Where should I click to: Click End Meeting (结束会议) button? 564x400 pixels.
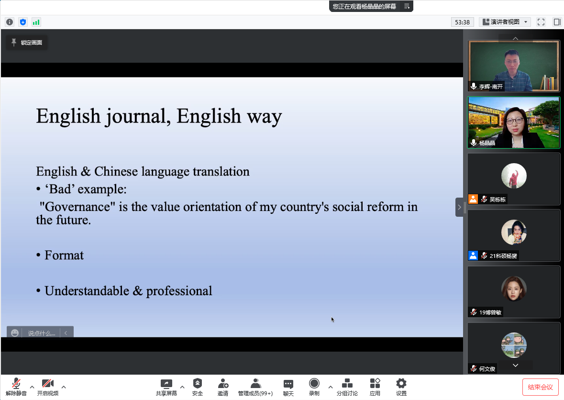point(540,387)
